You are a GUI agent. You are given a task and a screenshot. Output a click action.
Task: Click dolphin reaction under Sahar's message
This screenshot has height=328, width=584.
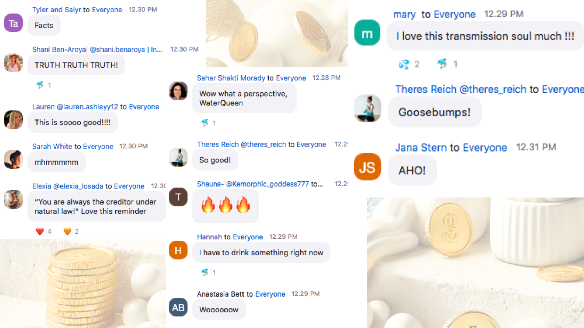coord(205,123)
